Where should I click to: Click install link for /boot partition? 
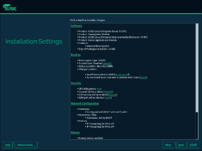(143, 77)
